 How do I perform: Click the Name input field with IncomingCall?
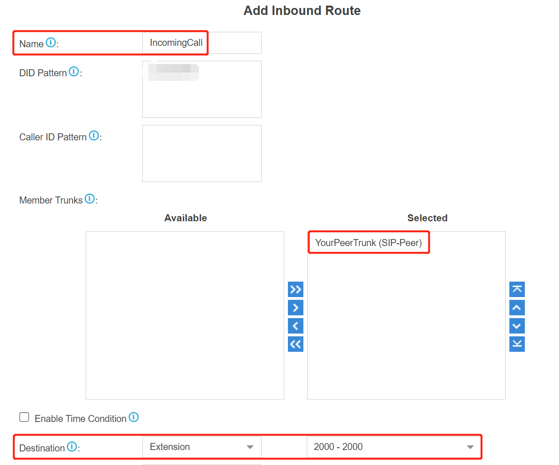coord(202,43)
